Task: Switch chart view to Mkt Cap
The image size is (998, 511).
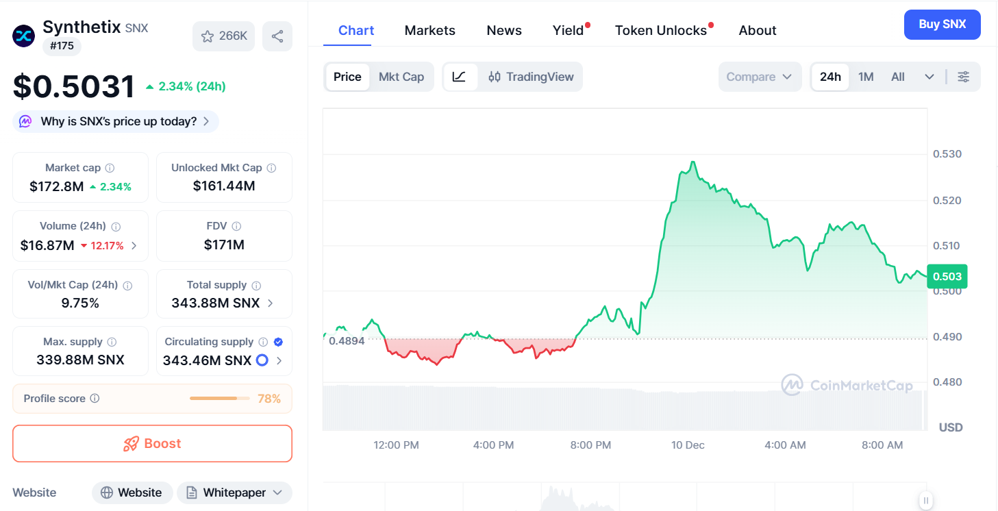Action: [401, 77]
